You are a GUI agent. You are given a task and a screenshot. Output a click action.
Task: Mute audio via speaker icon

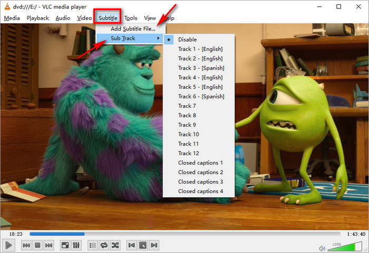(x=322, y=248)
